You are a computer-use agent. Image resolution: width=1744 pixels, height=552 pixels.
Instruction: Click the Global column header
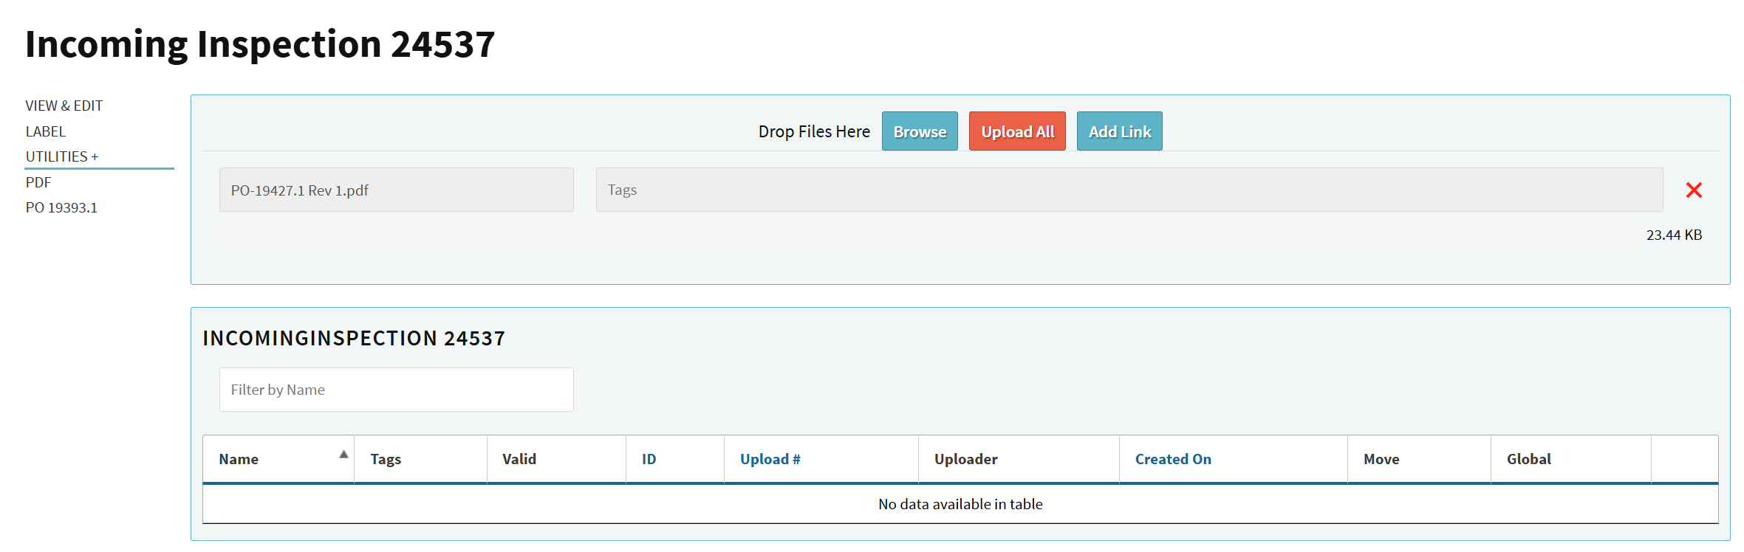click(x=1528, y=459)
